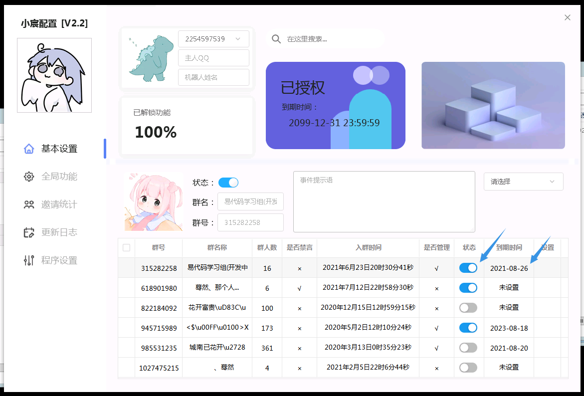Switch to 全局功能 menu
This screenshot has height=396, width=584.
point(59,177)
